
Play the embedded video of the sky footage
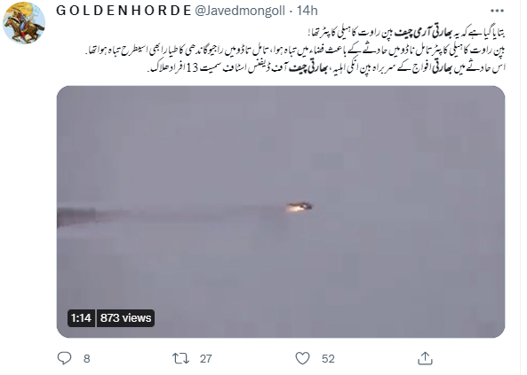click(x=281, y=212)
